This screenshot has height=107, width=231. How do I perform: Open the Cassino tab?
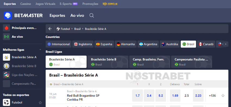(x=26, y=4)
